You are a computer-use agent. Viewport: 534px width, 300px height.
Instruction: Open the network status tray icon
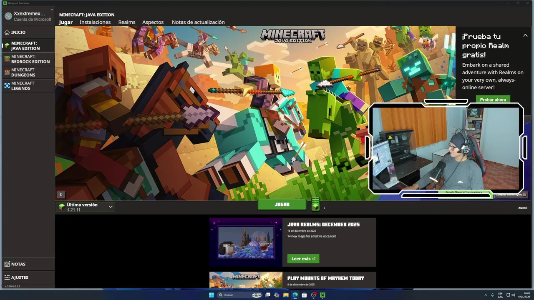point(508,295)
